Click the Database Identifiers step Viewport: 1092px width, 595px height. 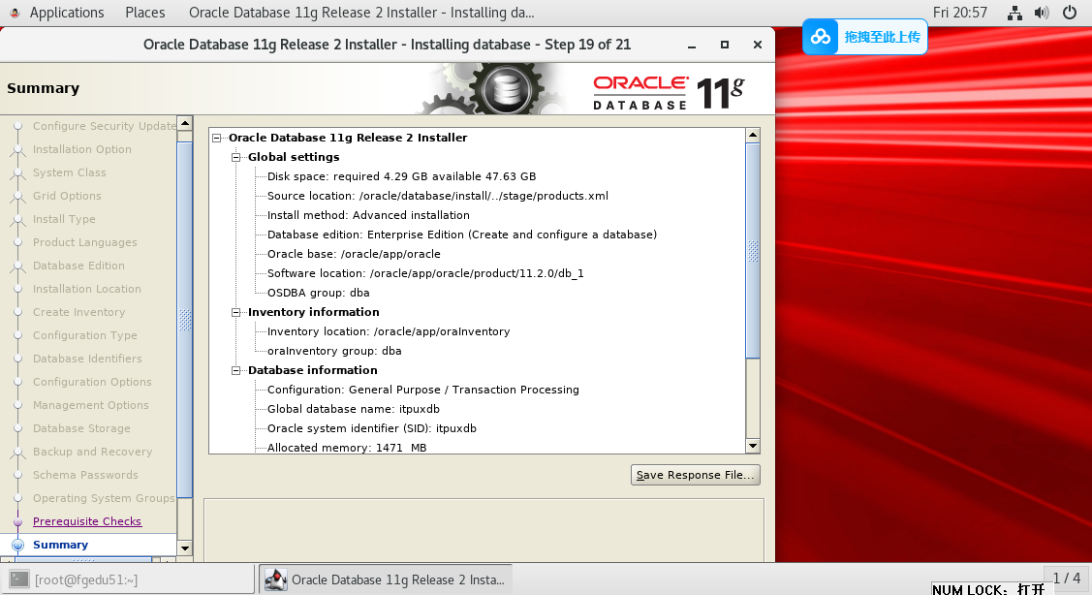87,359
